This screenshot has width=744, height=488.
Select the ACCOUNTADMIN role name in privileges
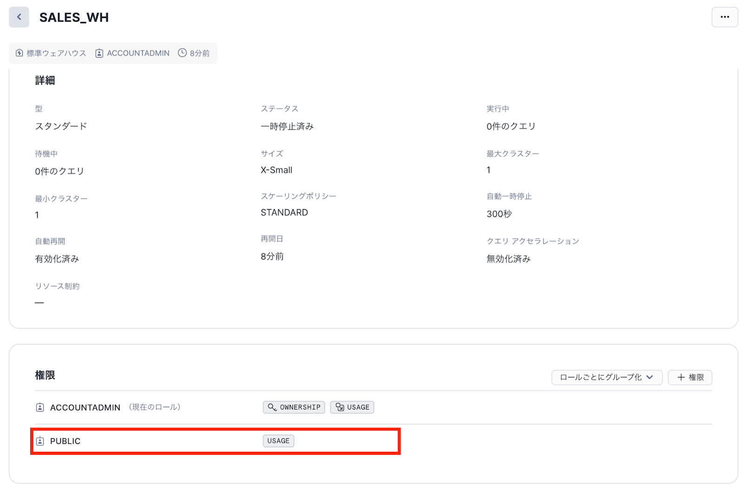pyautogui.click(x=85, y=408)
